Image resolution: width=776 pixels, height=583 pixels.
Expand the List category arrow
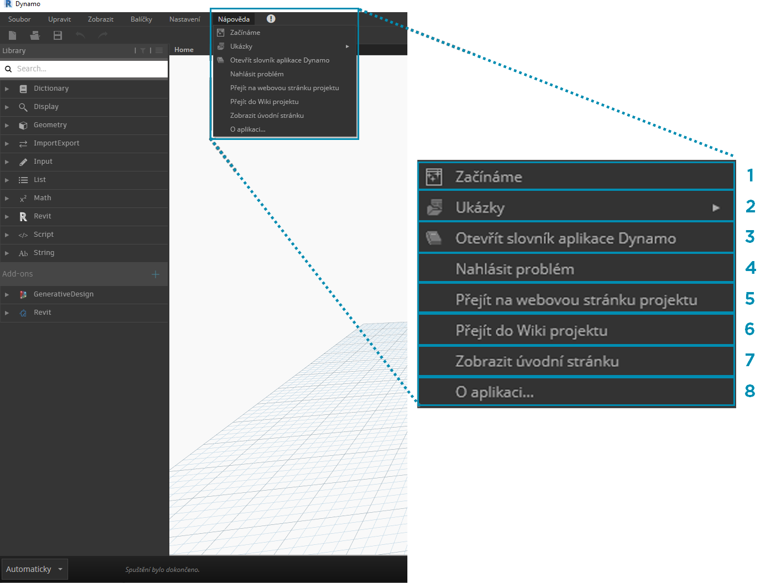click(x=7, y=180)
